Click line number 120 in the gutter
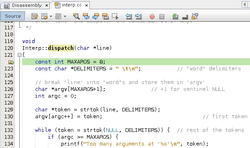The width and height of the screenshot is (250, 148). click(x=8, y=48)
